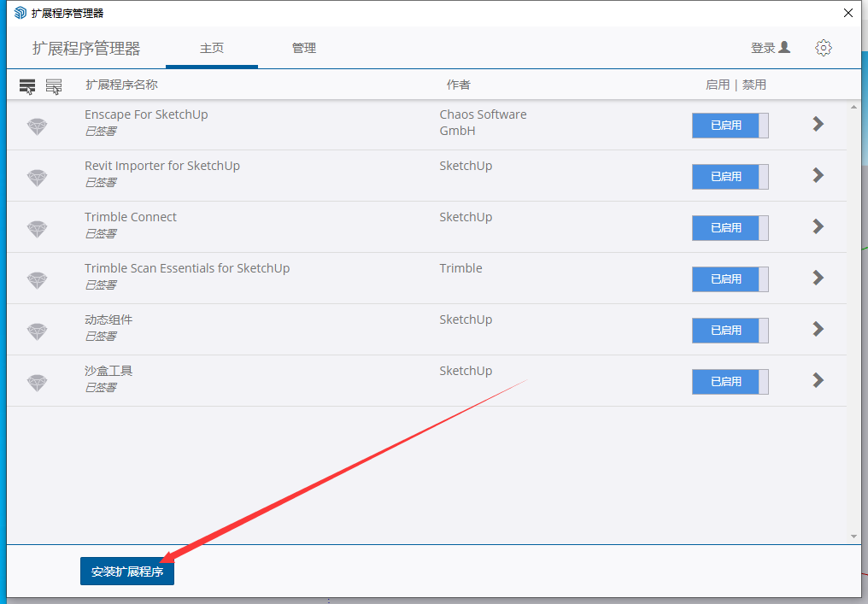
Task: Click the 作者 column header
Action: pos(459,85)
